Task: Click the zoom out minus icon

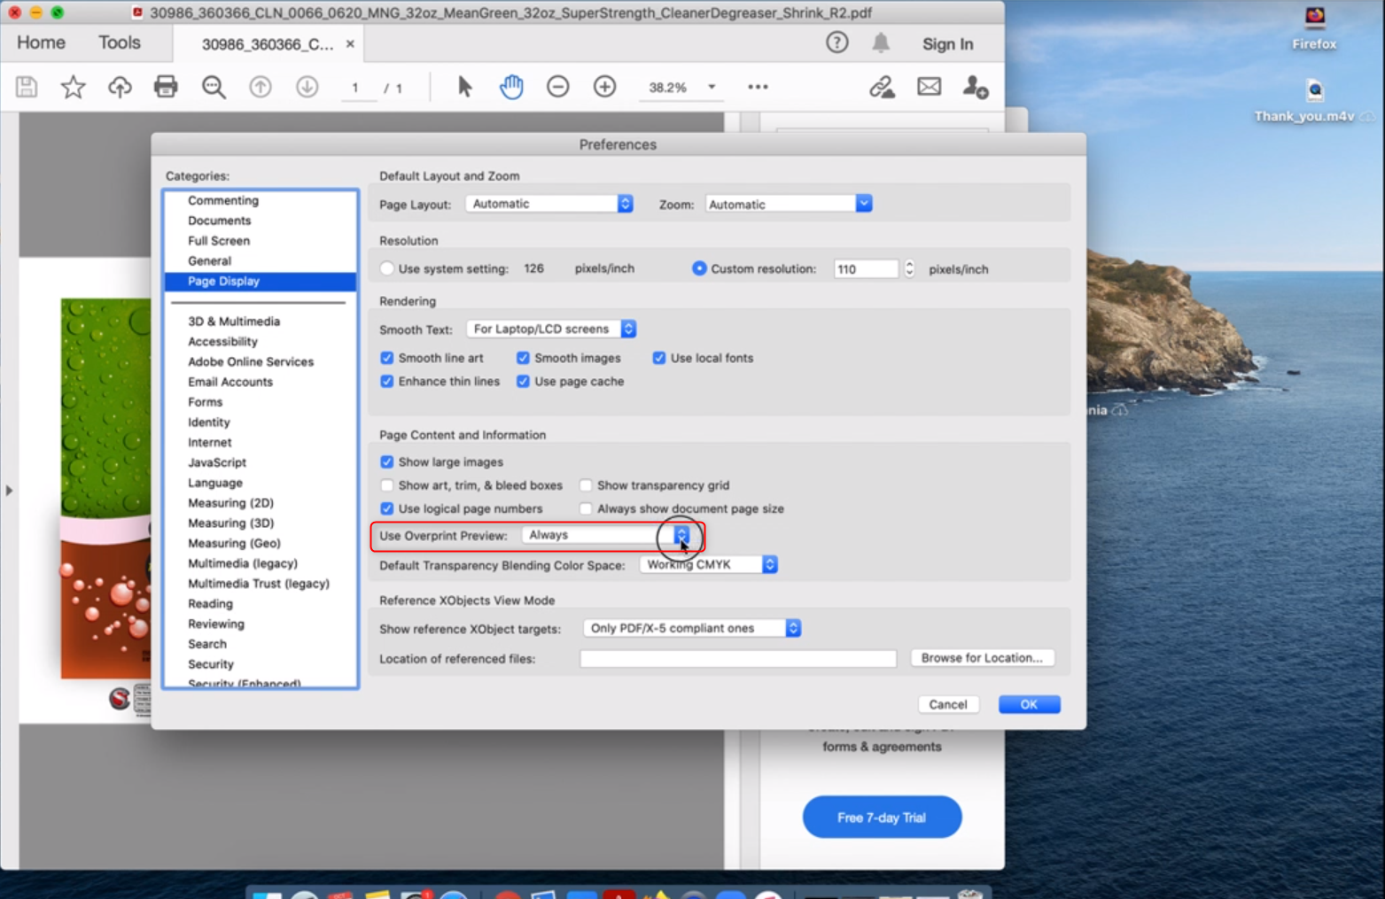Action: (557, 87)
